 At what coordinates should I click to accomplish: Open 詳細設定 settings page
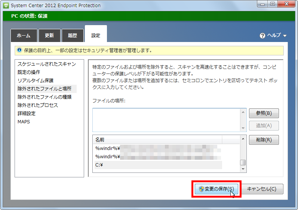click(27, 113)
